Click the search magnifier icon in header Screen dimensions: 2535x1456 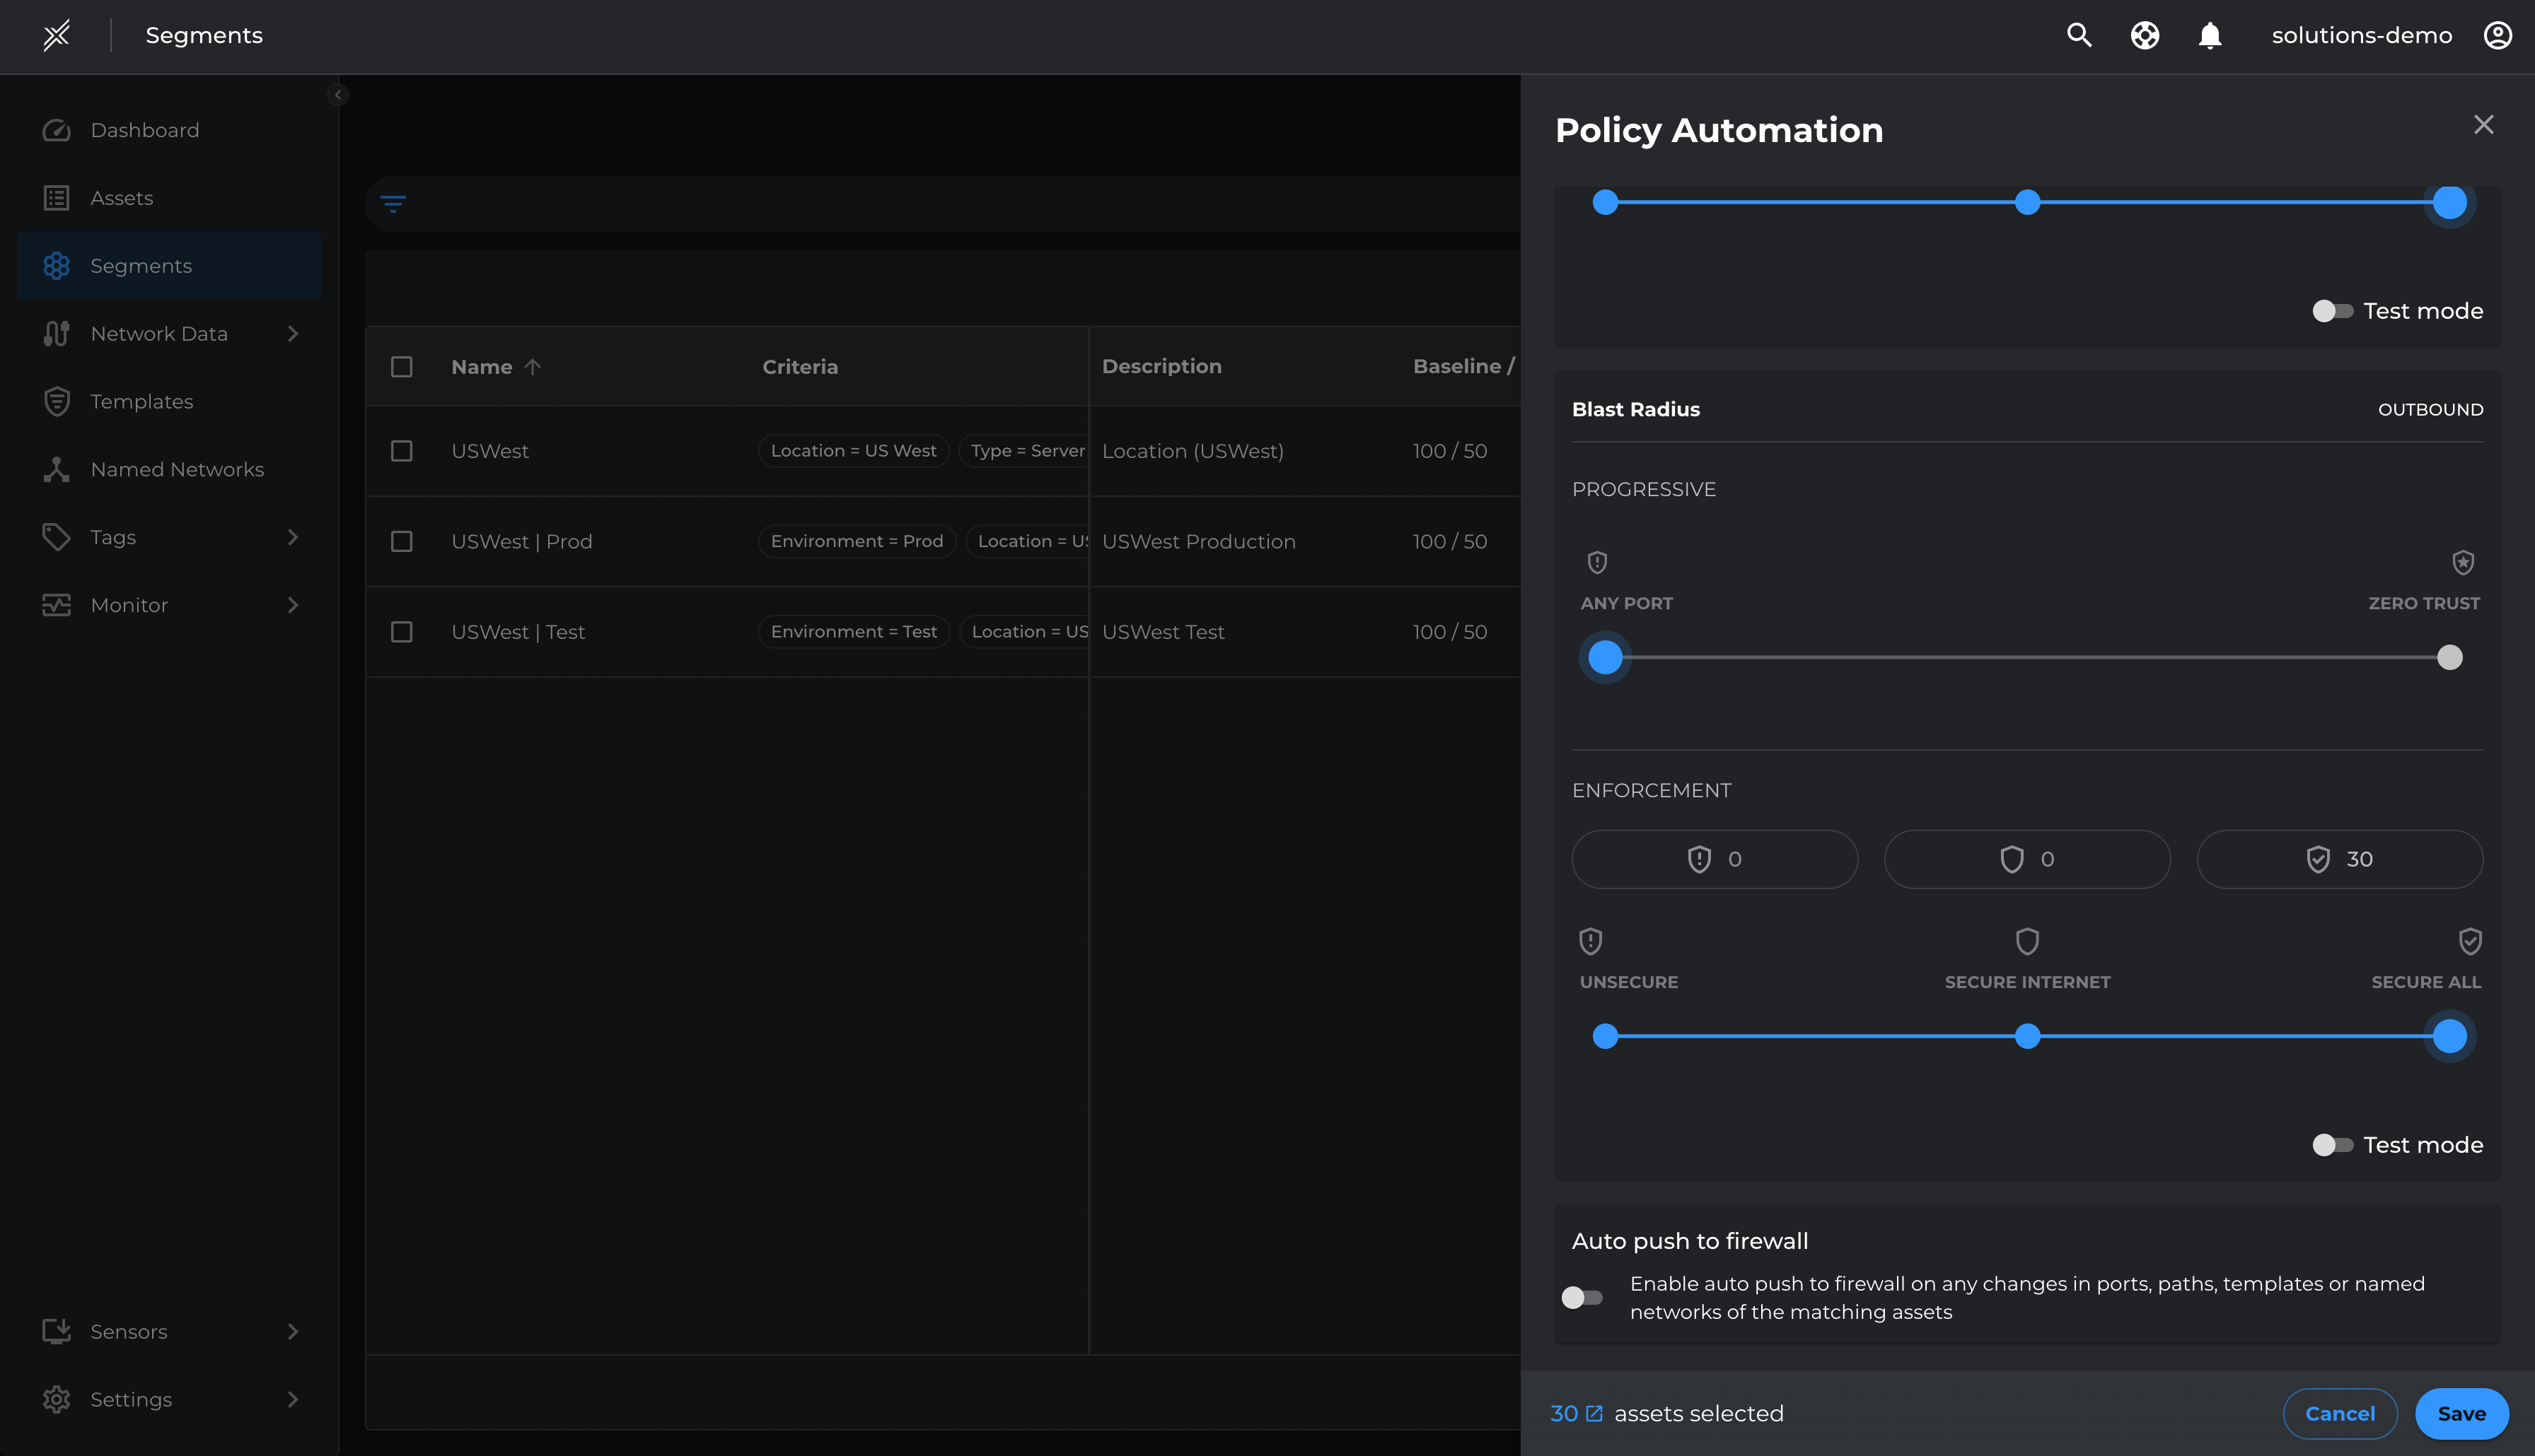coord(2079,35)
